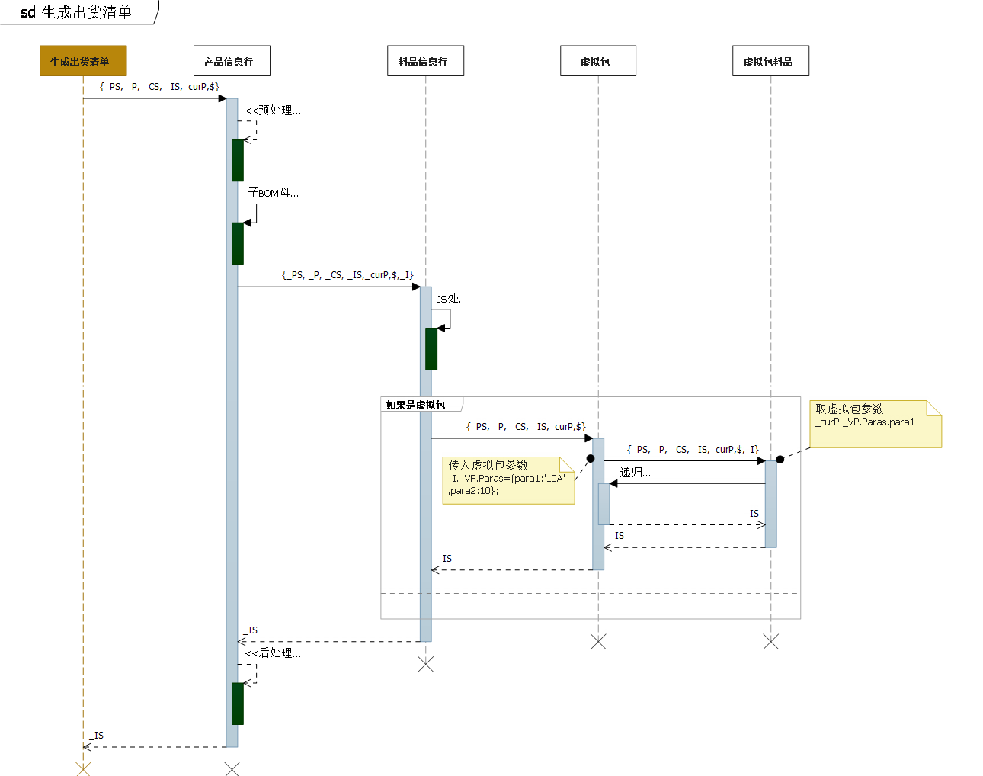
Task: Click the 虚拟包 lifeline destruction cross
Action: 598,643
